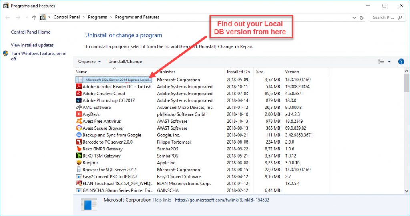Select the Avast Free Antivirus name
The height and width of the screenshot is (216, 410).
(x=102, y=121)
